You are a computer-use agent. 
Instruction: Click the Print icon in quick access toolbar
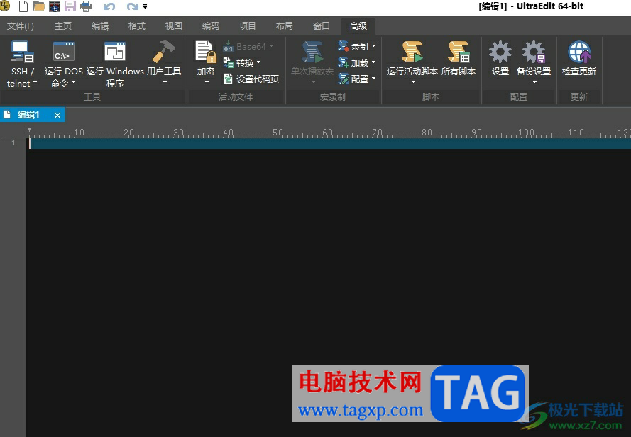tap(86, 6)
